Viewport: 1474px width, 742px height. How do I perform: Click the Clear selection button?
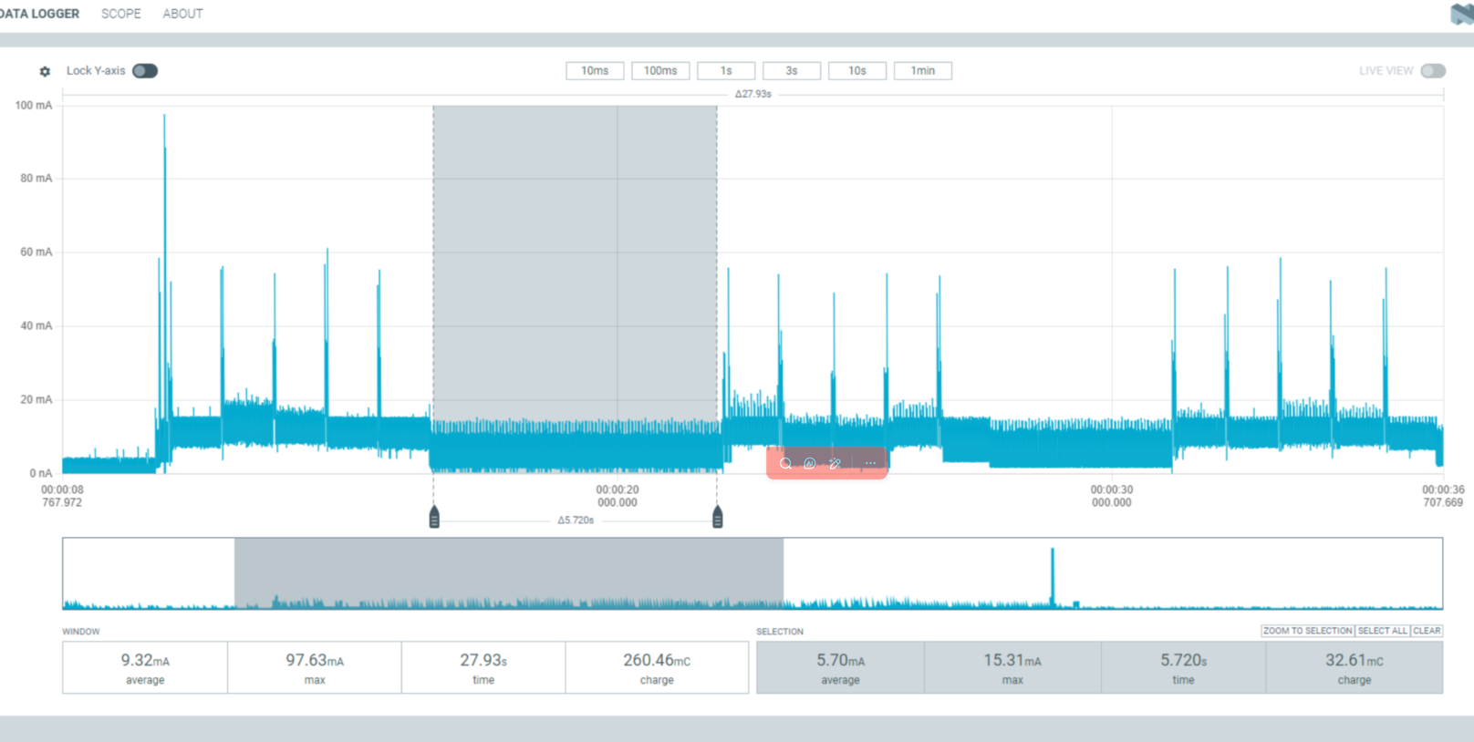1427,631
